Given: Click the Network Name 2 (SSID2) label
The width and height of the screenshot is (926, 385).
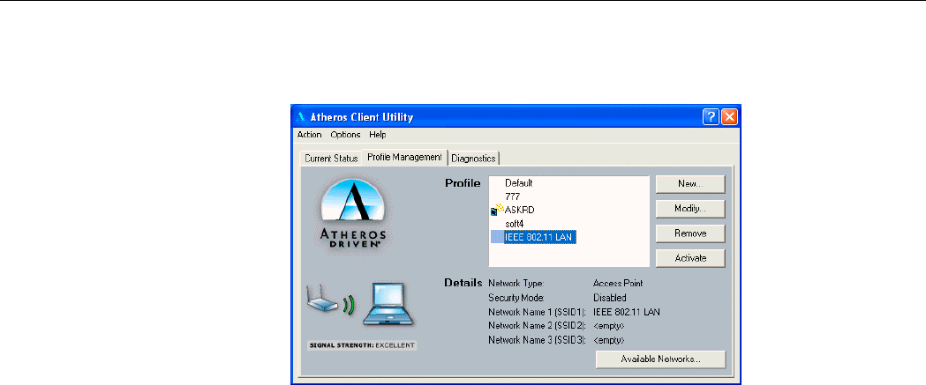Looking at the screenshot, I should pyautogui.click(x=537, y=325).
